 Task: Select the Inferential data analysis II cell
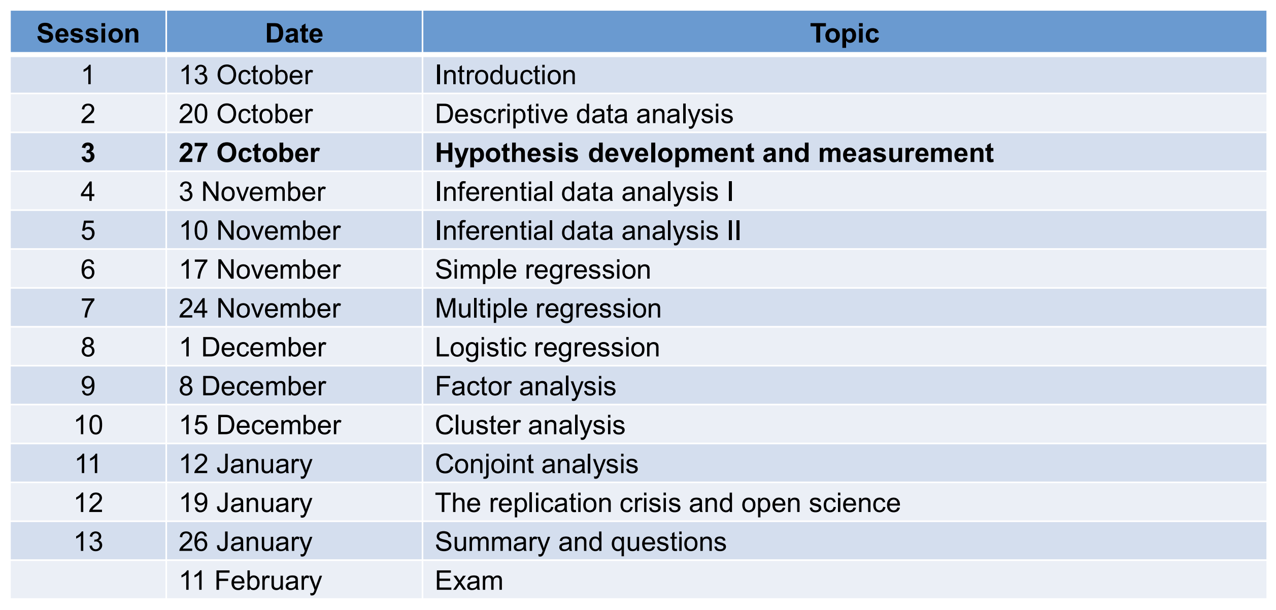pyautogui.click(x=588, y=230)
